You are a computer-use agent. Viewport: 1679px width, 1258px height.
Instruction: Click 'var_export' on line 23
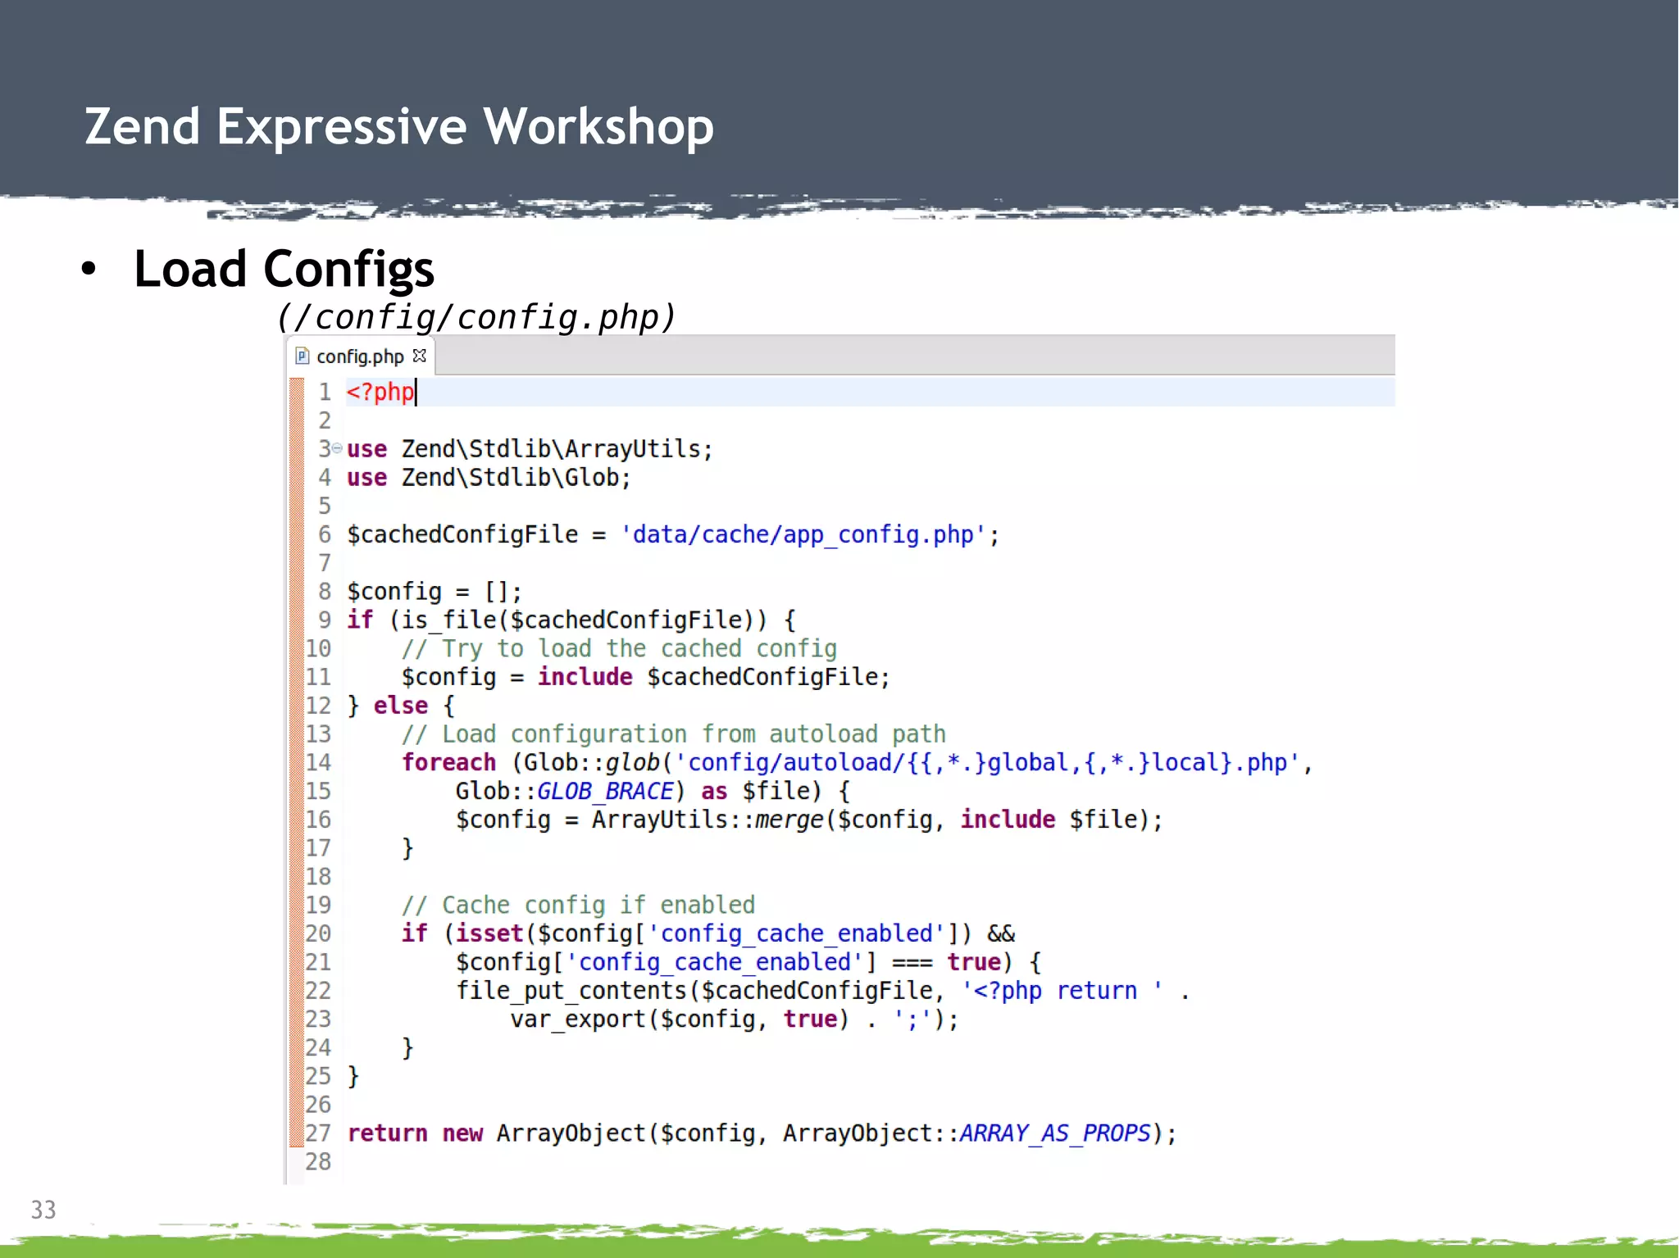tap(578, 1020)
